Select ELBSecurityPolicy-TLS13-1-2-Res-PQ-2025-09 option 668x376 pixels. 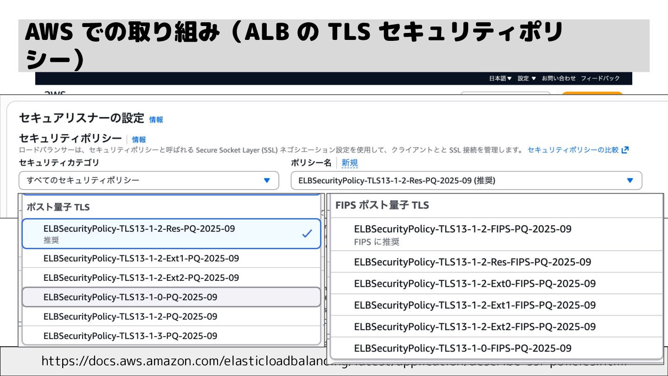(x=171, y=233)
